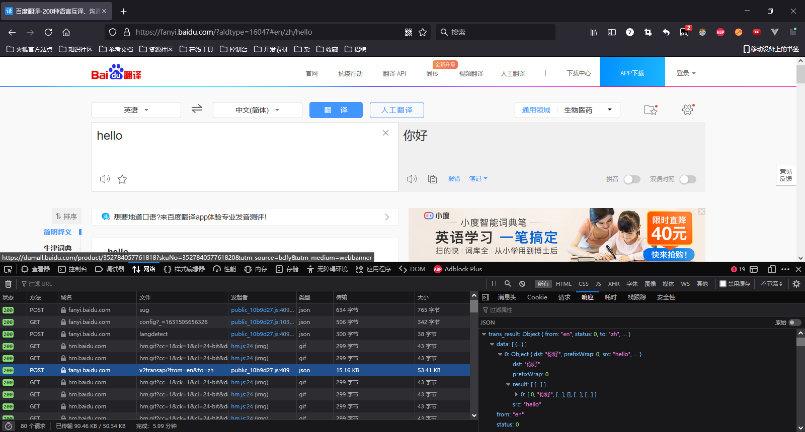Favorite the hello translation with star
Image resolution: width=805 pixels, height=432 pixels.
point(122,179)
